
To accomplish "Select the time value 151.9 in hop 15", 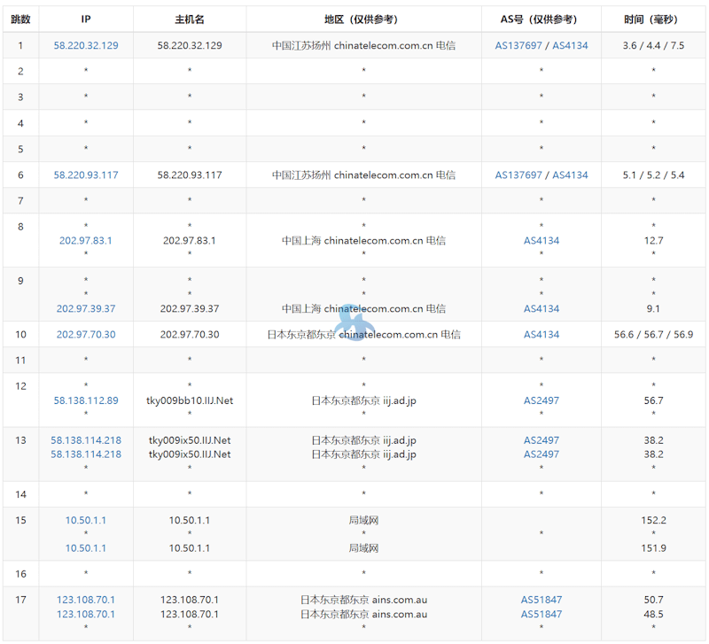I will pos(653,548).
